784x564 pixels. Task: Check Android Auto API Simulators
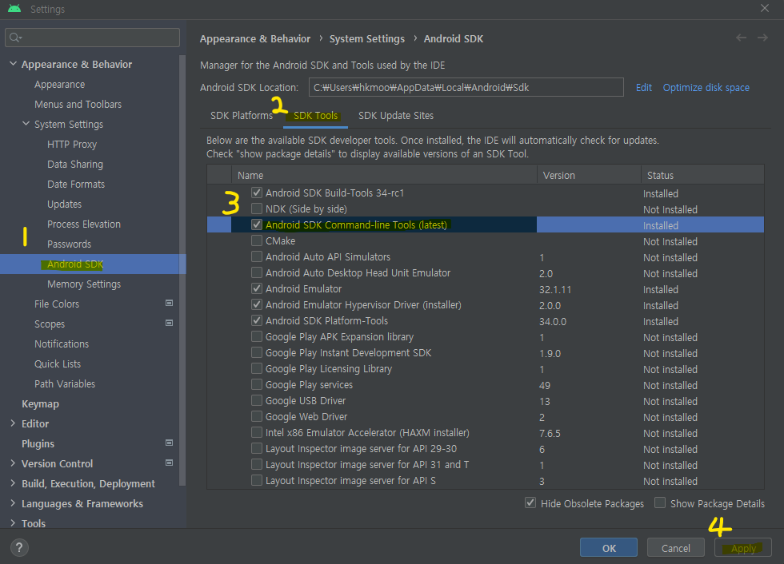click(257, 256)
